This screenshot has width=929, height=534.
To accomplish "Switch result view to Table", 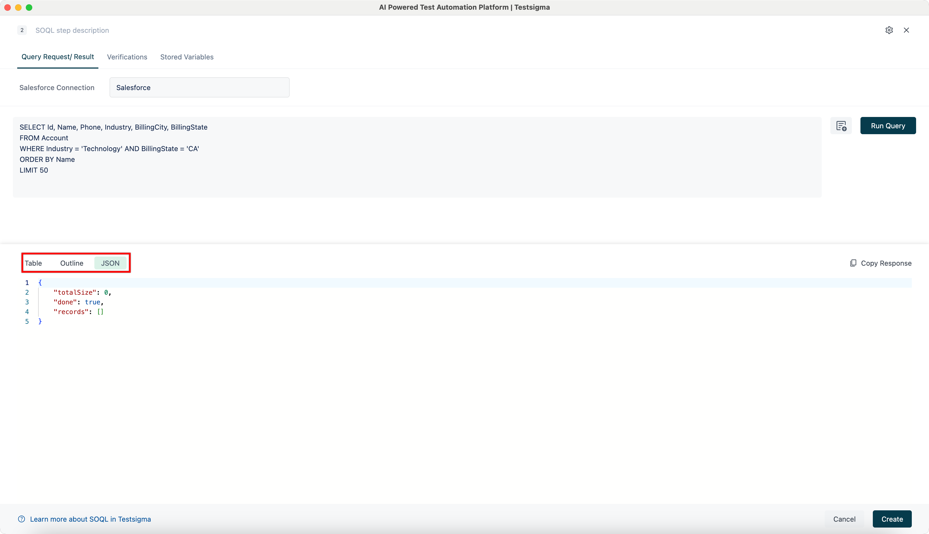I will point(33,263).
